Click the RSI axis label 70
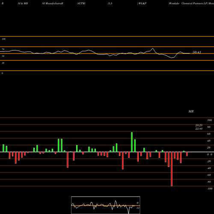214x214 pixels. pyautogui.click(x=3, y=49)
